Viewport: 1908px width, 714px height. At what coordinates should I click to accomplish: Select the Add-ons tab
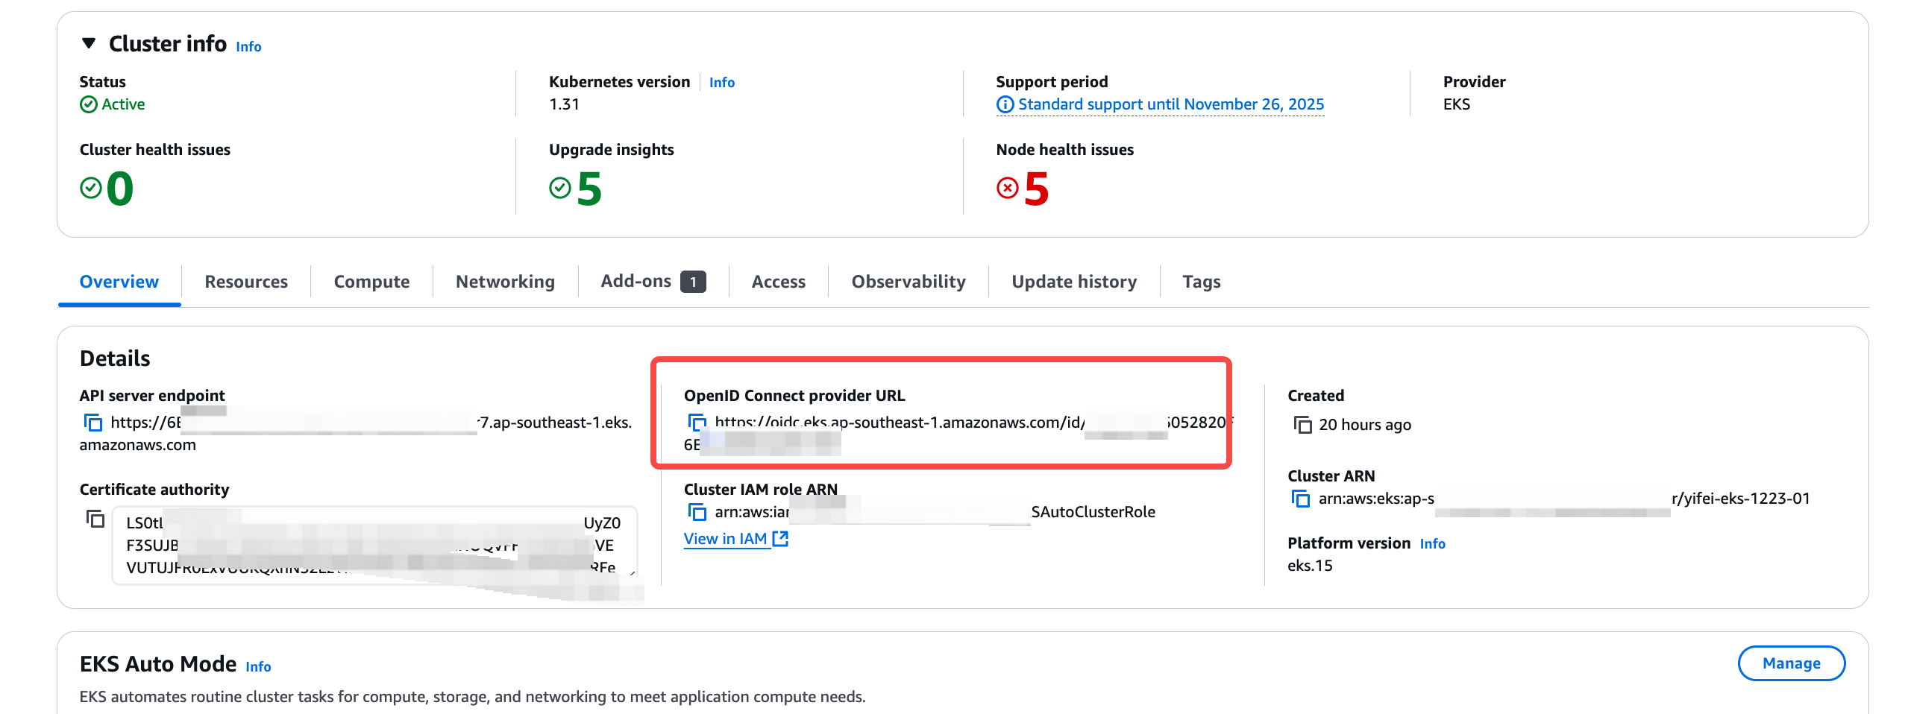tap(636, 281)
